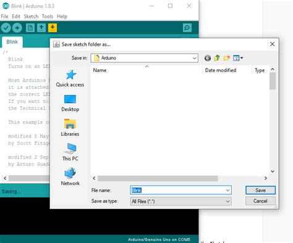Select the Blink sketch tab
Image resolution: width=293 pixels, height=243 pixels.
pos(12,42)
